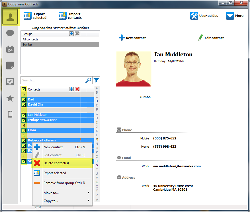Uncheck the Ian Middleton checkbox
Image resolution: width=250 pixels, height=212 pixels.
24,115
